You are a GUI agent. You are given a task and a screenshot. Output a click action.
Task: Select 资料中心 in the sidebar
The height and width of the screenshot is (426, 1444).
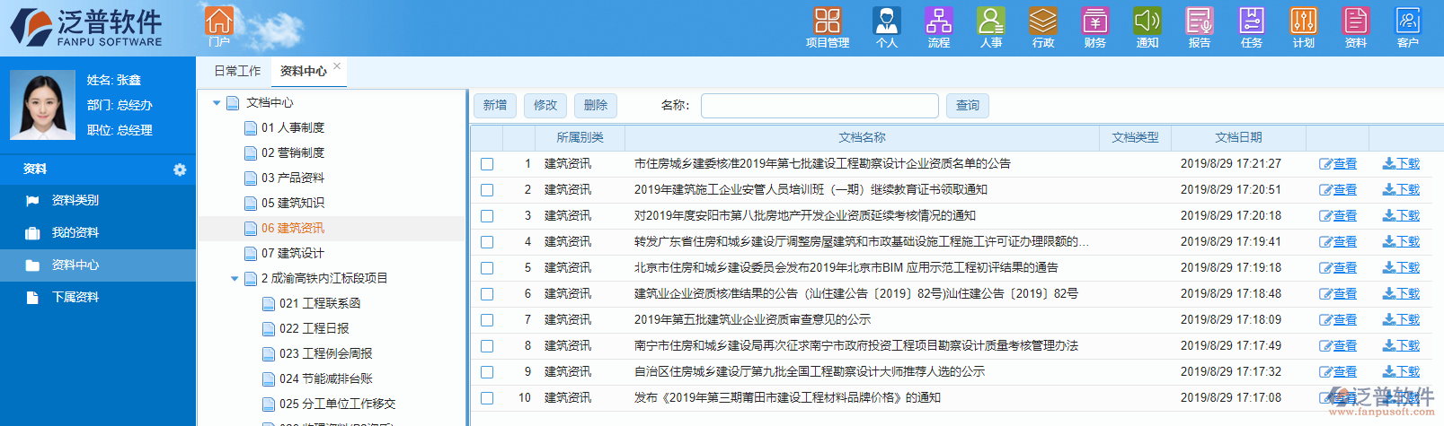pyautogui.click(x=98, y=265)
